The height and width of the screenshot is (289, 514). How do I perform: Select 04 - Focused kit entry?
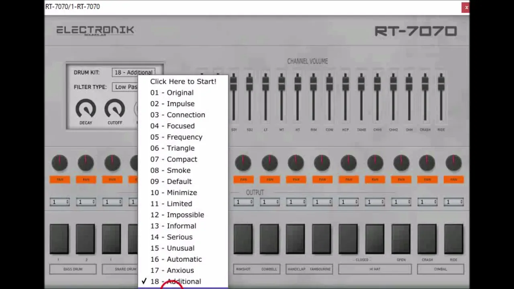(183, 126)
